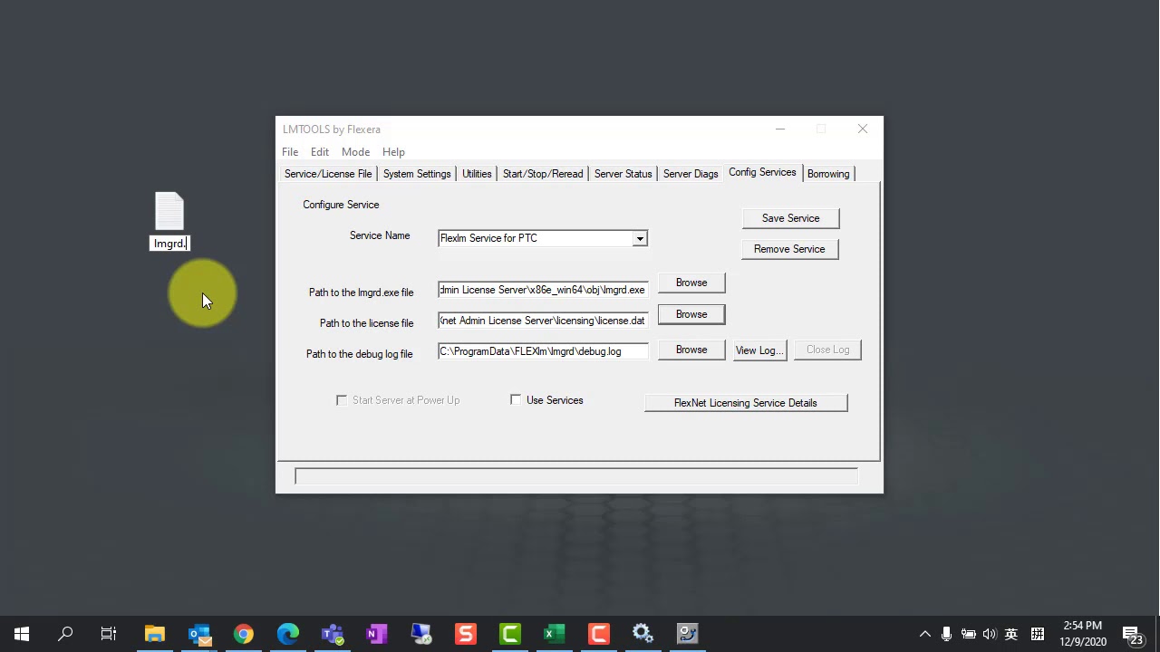Switch to Start/Stop/Reread tab
The image size is (1160, 652).
click(543, 174)
